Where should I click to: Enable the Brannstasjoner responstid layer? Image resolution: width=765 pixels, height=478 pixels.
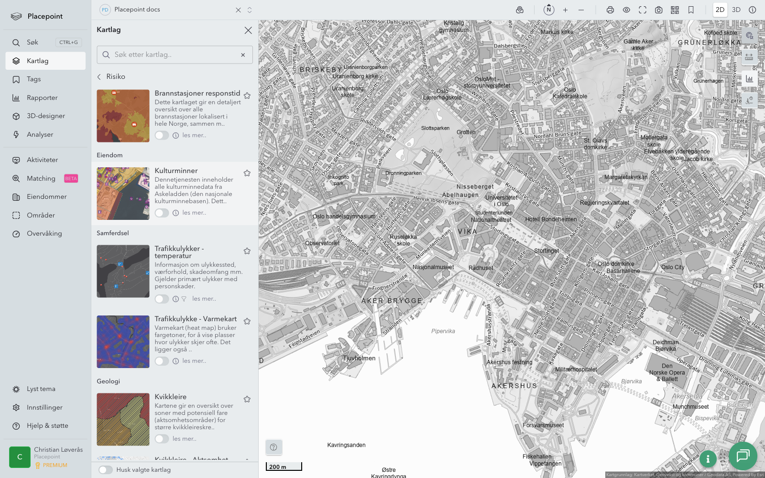point(162,135)
